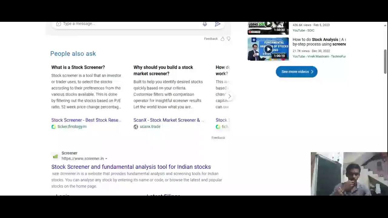Viewport: 388px width, 218px height.
Task: Click 'What is a Stock Screener?' question
Action: pos(78,67)
